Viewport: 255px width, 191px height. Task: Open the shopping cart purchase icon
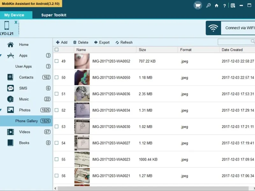(x=198, y=5)
